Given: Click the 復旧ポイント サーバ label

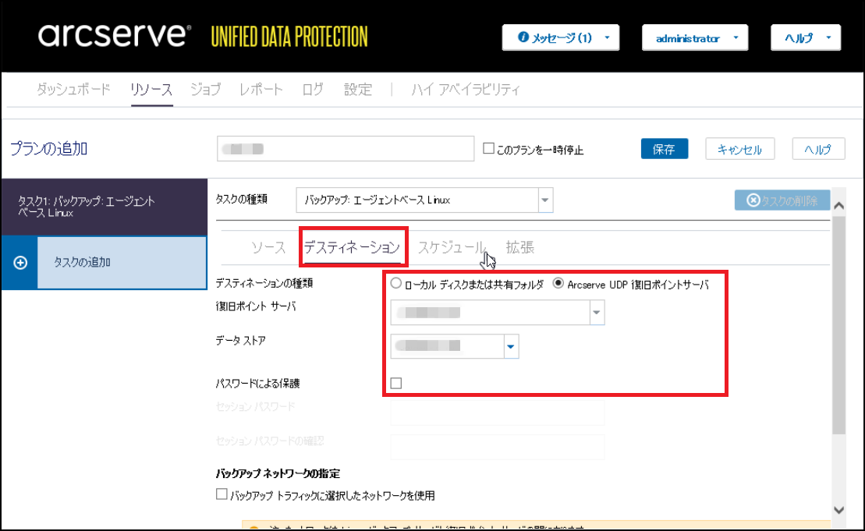Looking at the screenshot, I should point(255,306).
